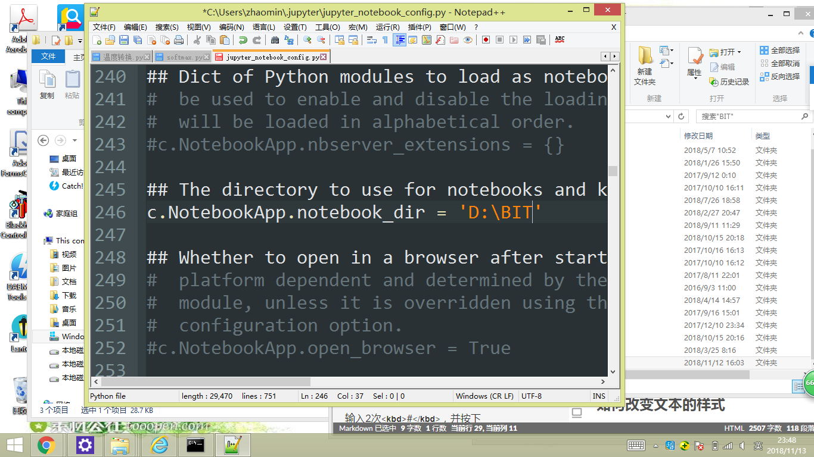The height and width of the screenshot is (457, 814).
Task: Close the softmax.py tab
Action: pyautogui.click(x=207, y=57)
